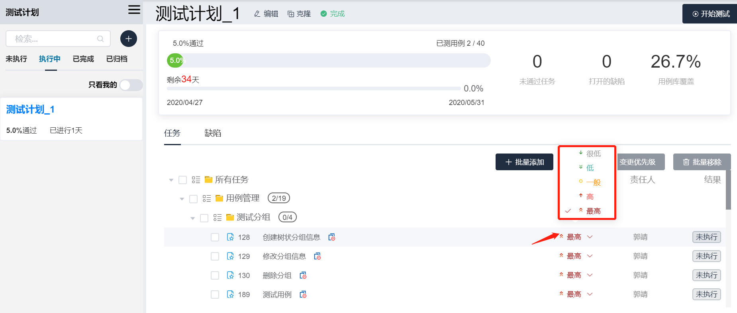The height and width of the screenshot is (313, 737).
Task: Click the list icon beside 测试分组
Action: 218,217
